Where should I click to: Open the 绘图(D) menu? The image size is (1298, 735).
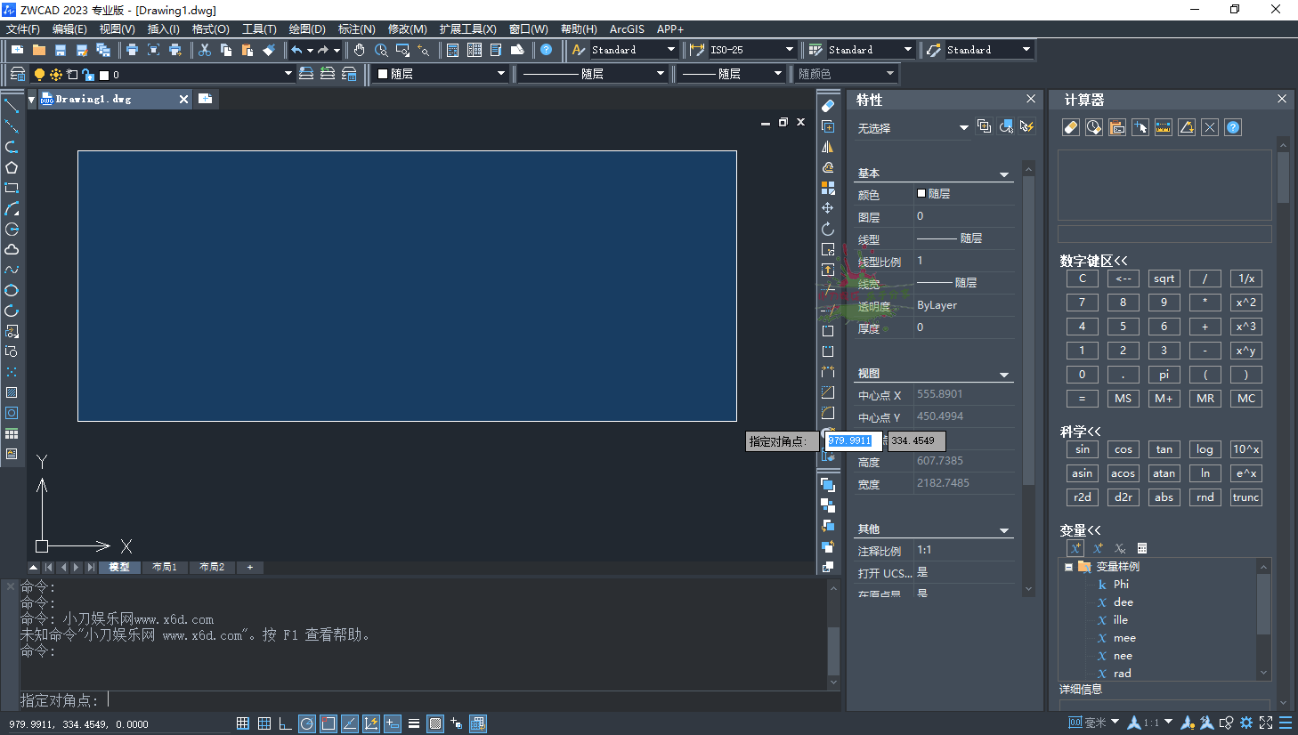[307, 29]
